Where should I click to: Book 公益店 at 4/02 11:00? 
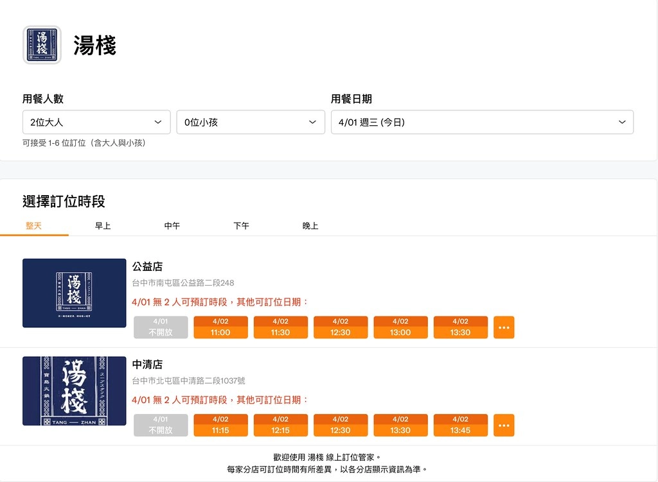[x=220, y=327]
